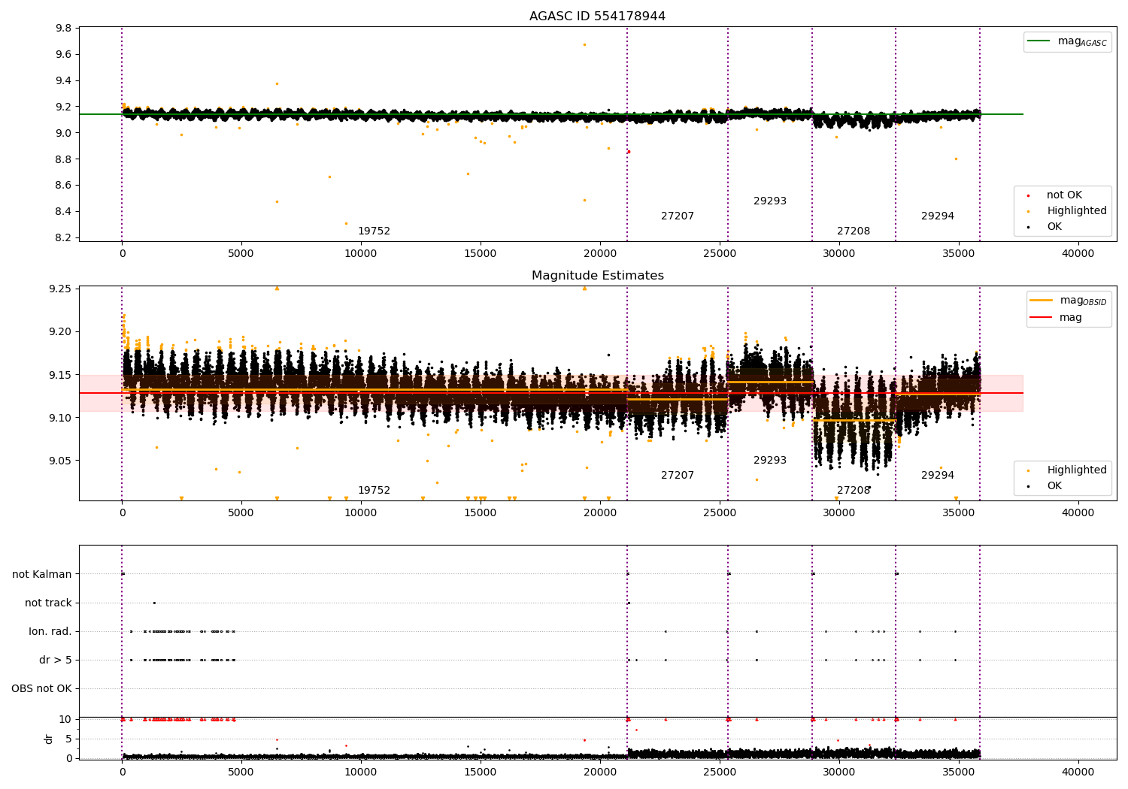The width and height of the screenshot is (1128, 789).
Task: Click obsid label 19752 in Magnitude Estimates plot
Action: click(374, 491)
